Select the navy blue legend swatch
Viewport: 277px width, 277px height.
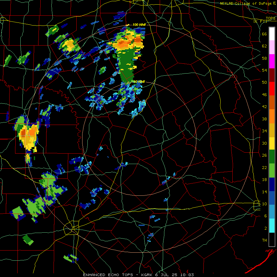click(272, 184)
